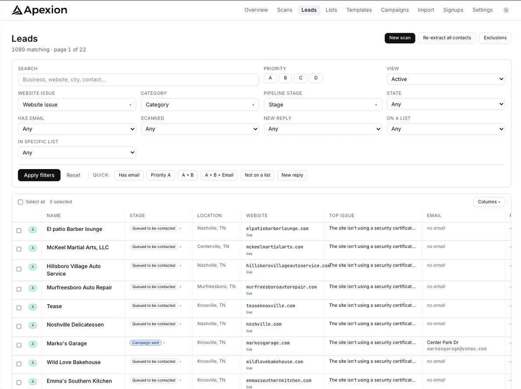Open the noshville.com website link
Image resolution: width=521 pixels, height=389 pixels.
[x=264, y=324]
